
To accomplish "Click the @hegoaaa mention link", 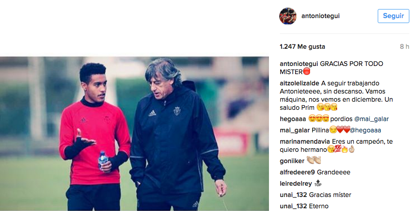I will tap(366, 130).
